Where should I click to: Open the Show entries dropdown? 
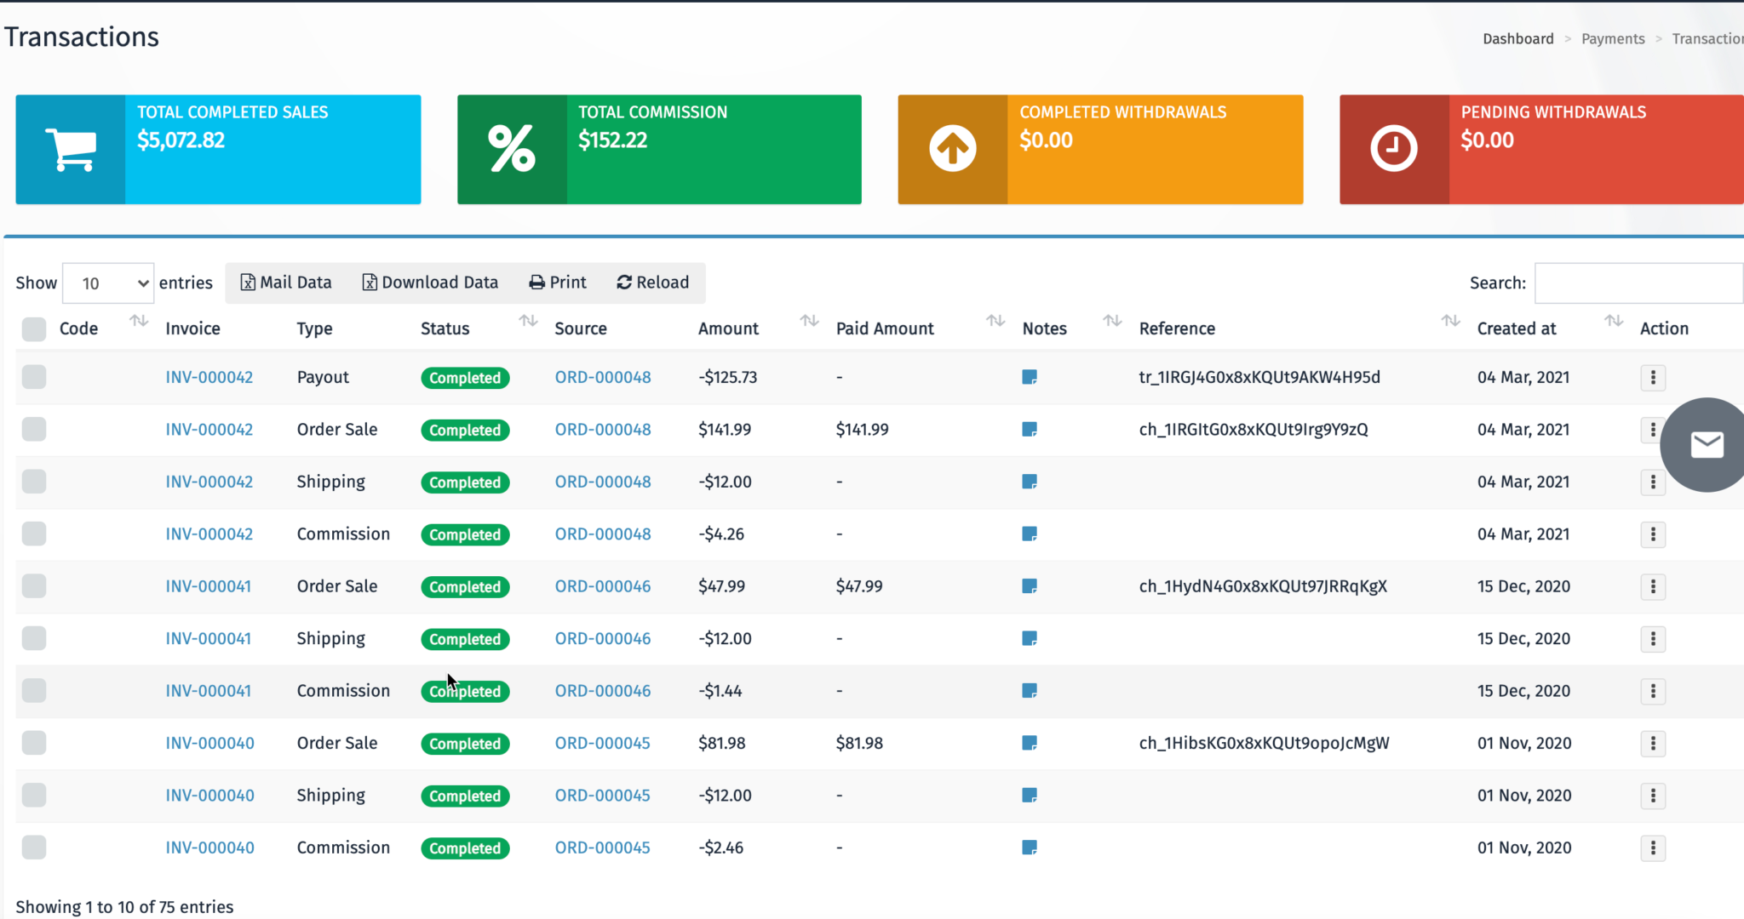107,283
